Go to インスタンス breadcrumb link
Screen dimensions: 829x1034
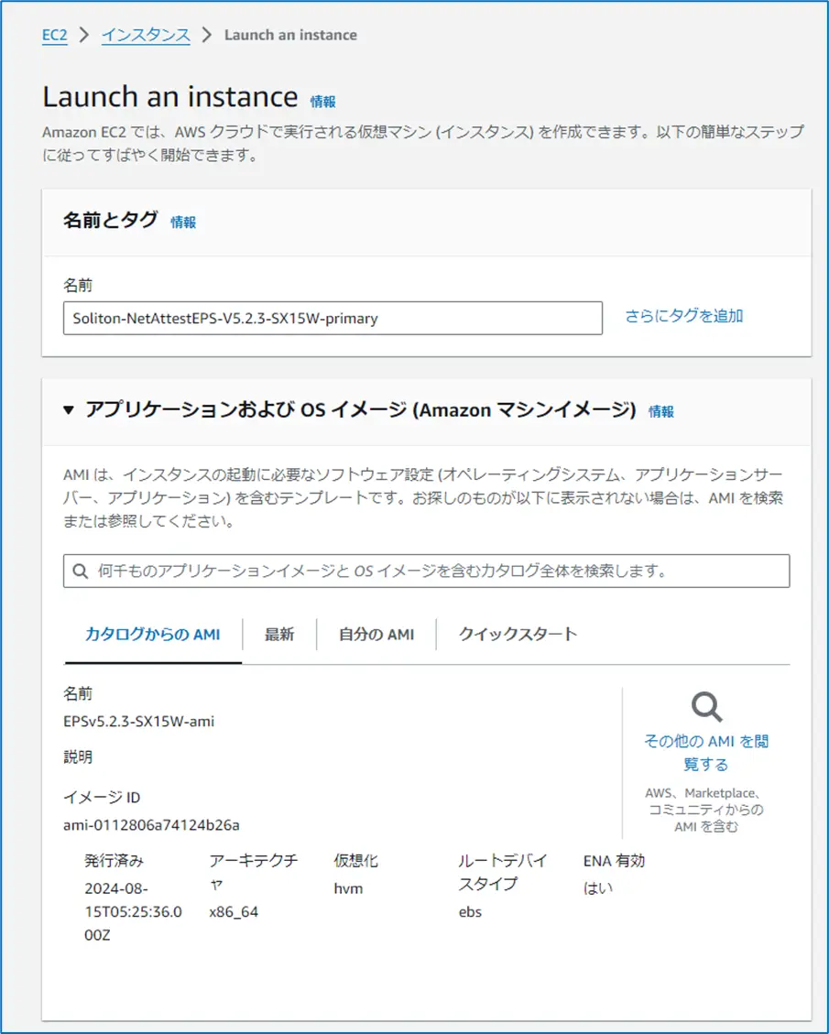pos(146,35)
